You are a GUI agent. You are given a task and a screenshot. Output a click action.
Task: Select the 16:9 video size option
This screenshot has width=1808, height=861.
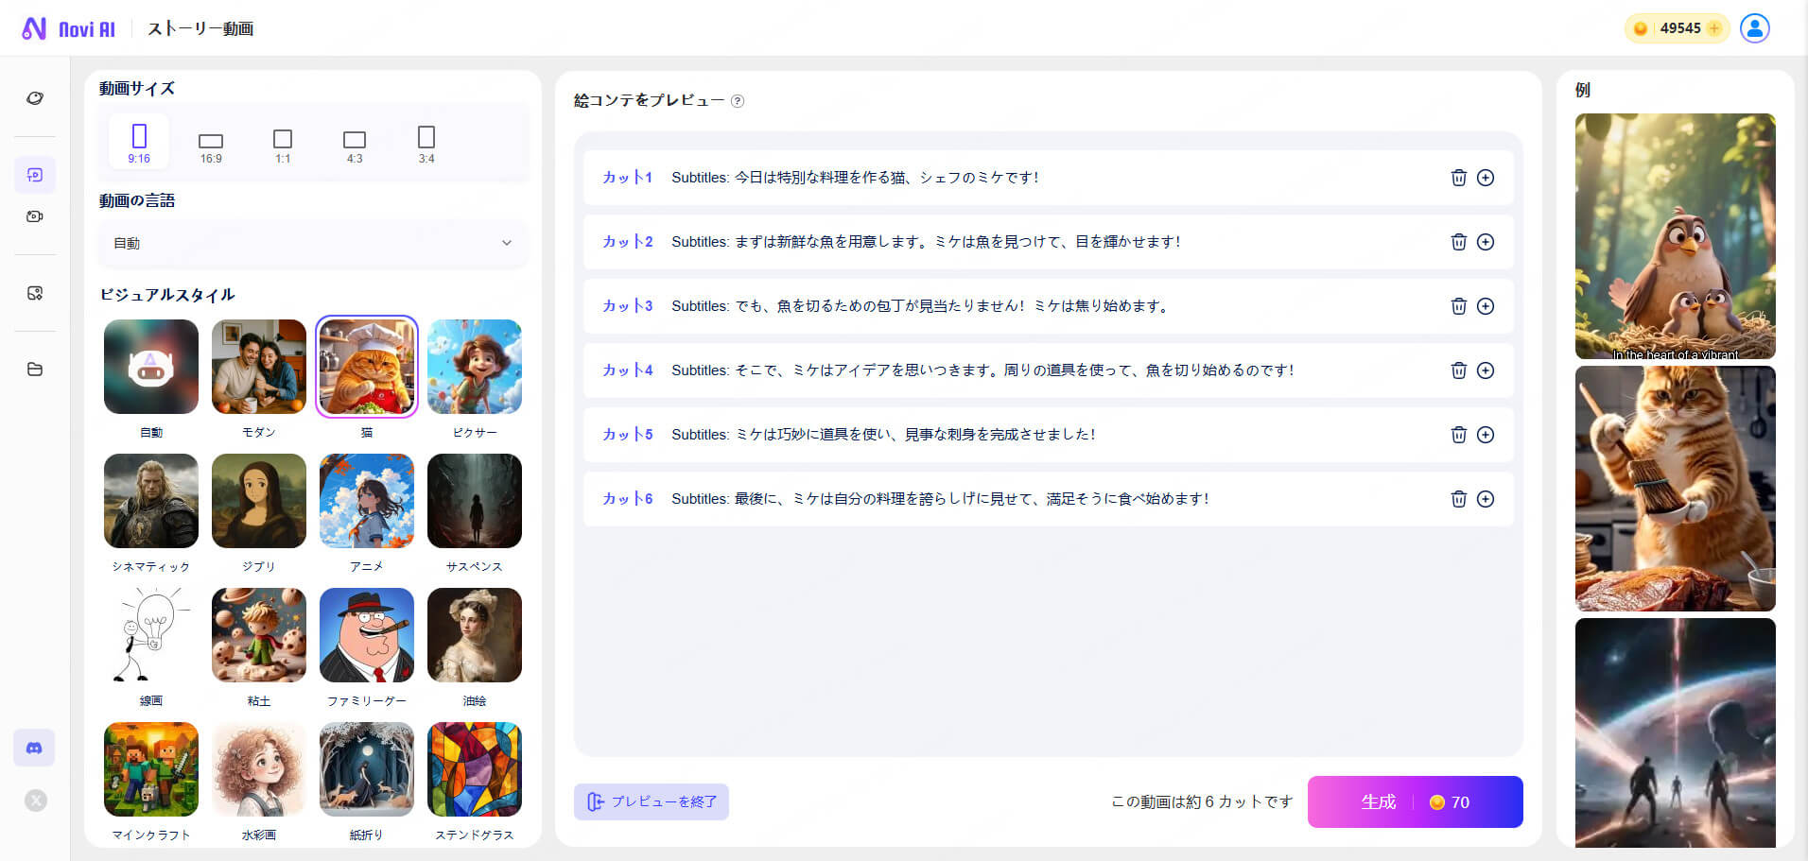point(210,142)
